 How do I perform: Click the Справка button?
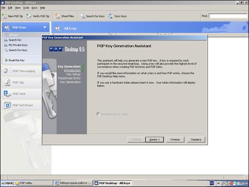196,139
